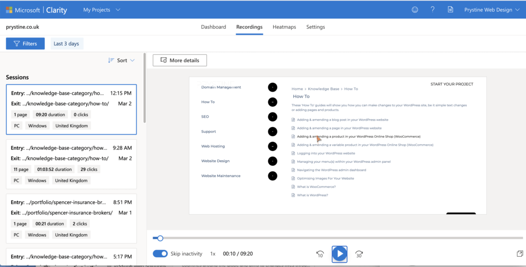The height and width of the screenshot is (267, 526).
Task: Click document icon beside 'What is WordPress?'
Action: (293, 195)
